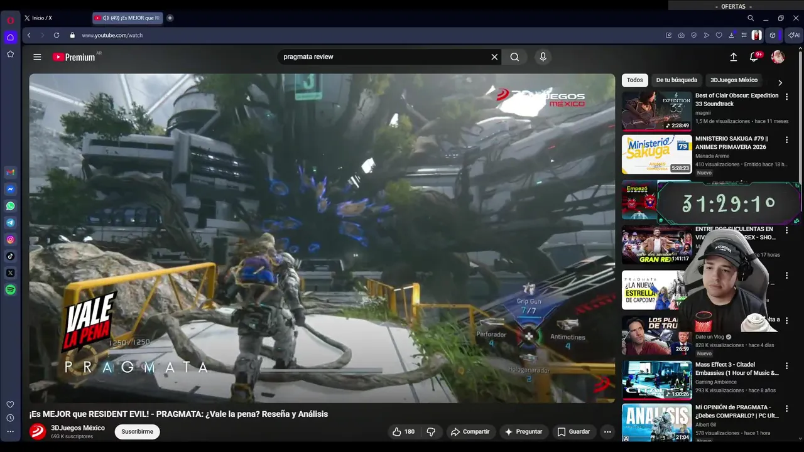Click the main video player
The image size is (804, 452).
322,238
